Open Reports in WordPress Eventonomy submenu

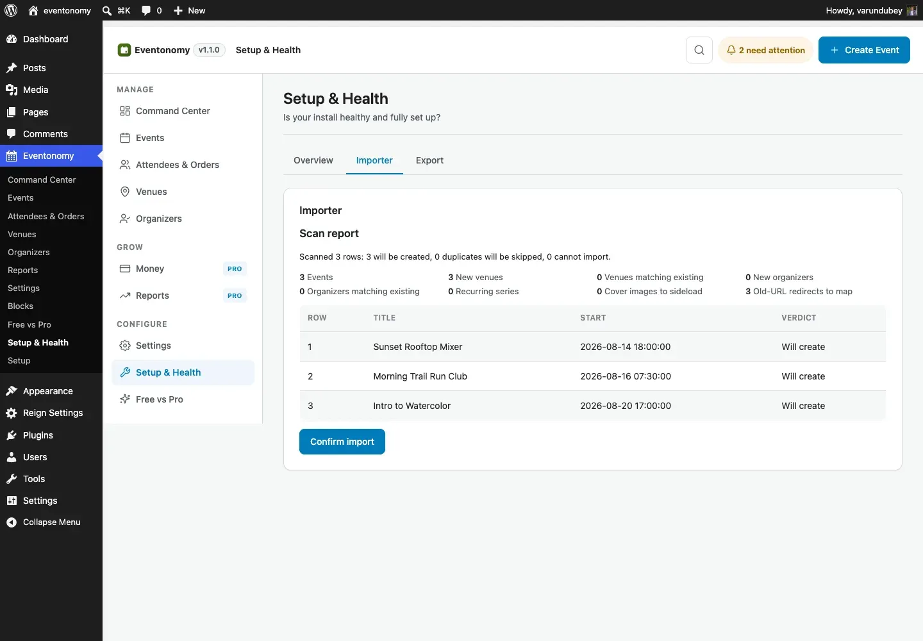coord(23,271)
